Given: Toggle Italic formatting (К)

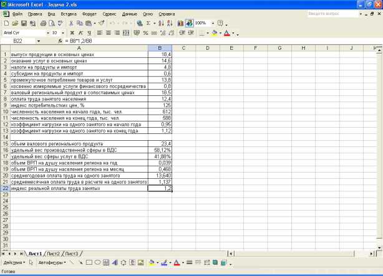Looking at the screenshot, I should pyautogui.click(x=81, y=32).
